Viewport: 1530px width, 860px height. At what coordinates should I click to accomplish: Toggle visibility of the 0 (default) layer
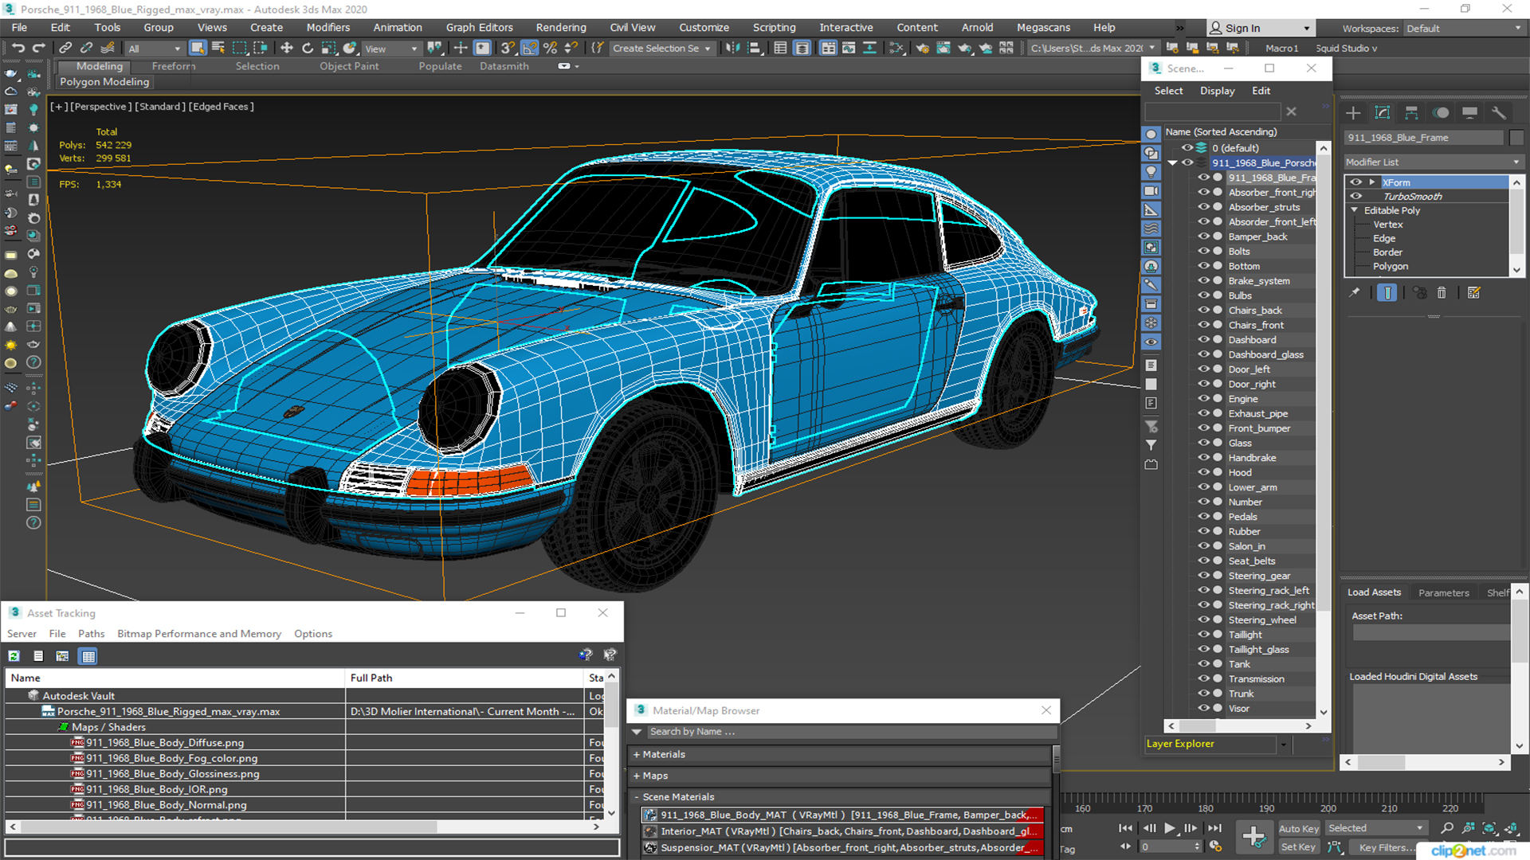click(1187, 147)
